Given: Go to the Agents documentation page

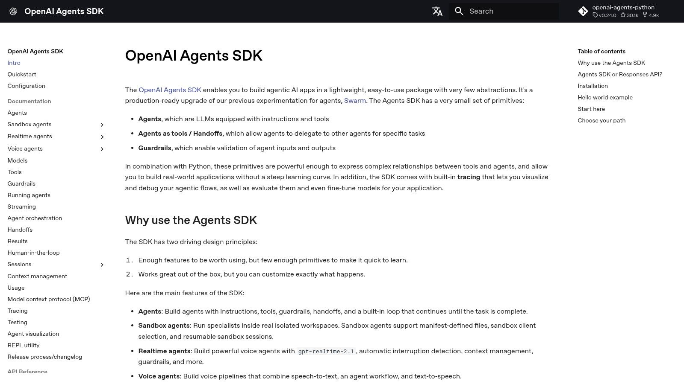Looking at the screenshot, I should coord(17,113).
